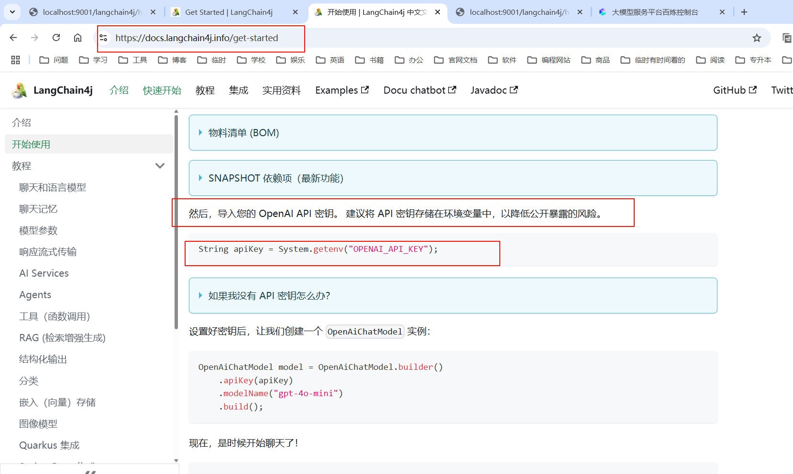Bookmark this page with the star icon
This screenshot has width=793, height=474.
click(x=757, y=38)
